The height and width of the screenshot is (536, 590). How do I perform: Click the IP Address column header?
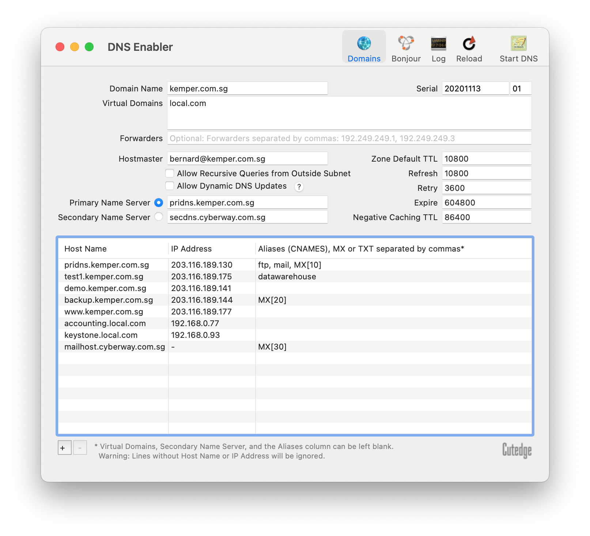coord(191,249)
